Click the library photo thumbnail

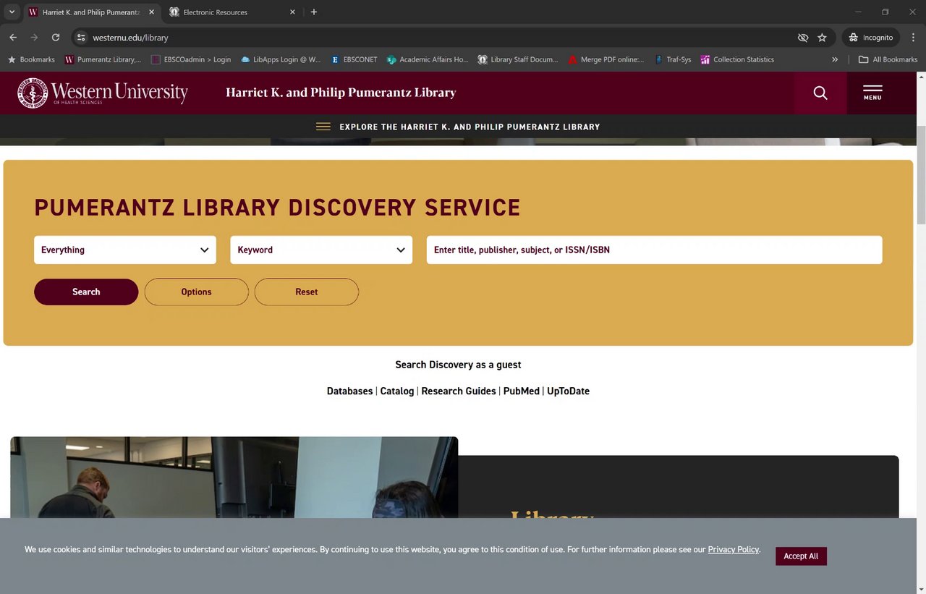(234, 478)
